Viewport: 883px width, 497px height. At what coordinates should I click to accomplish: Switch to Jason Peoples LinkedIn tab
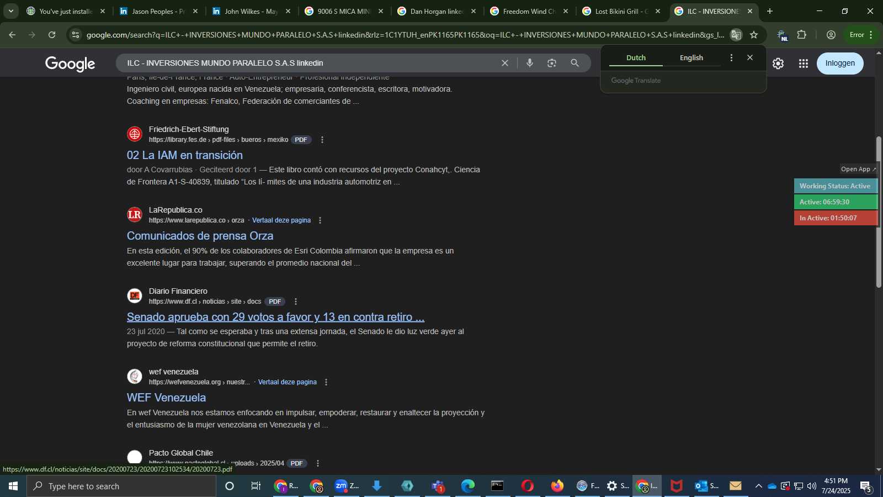coord(158,11)
